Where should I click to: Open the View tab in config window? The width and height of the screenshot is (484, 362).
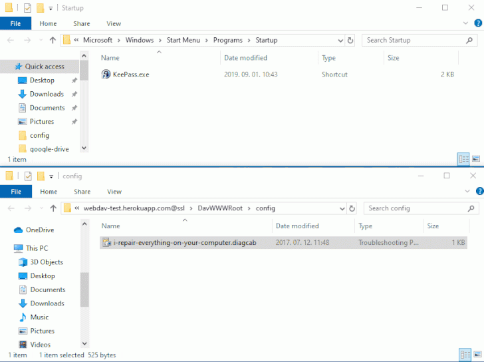pyautogui.click(x=114, y=192)
